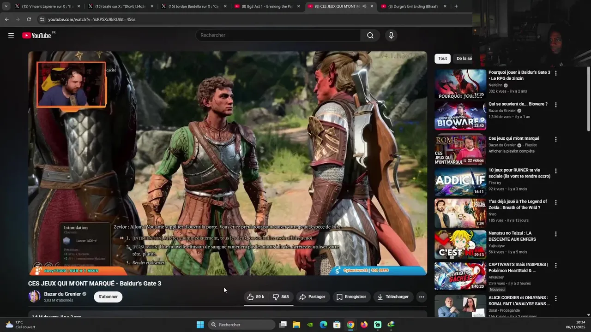
Task: Open options menu for Ces jeux playlist
Action: click(x=556, y=139)
